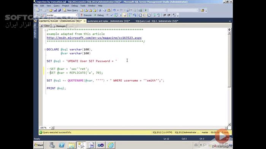The image size is (266, 149).
Task: Click the Increase Indent icon
Action: coord(169,15)
